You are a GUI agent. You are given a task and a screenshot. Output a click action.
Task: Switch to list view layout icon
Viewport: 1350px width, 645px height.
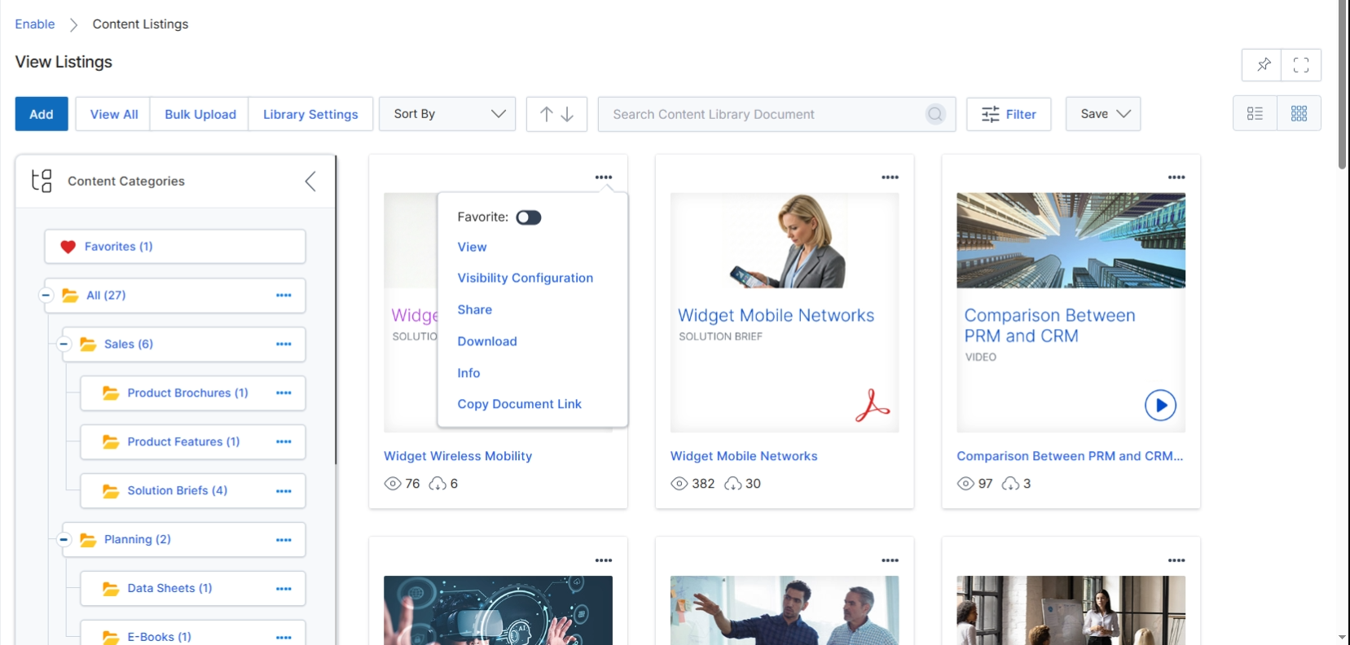1255,114
